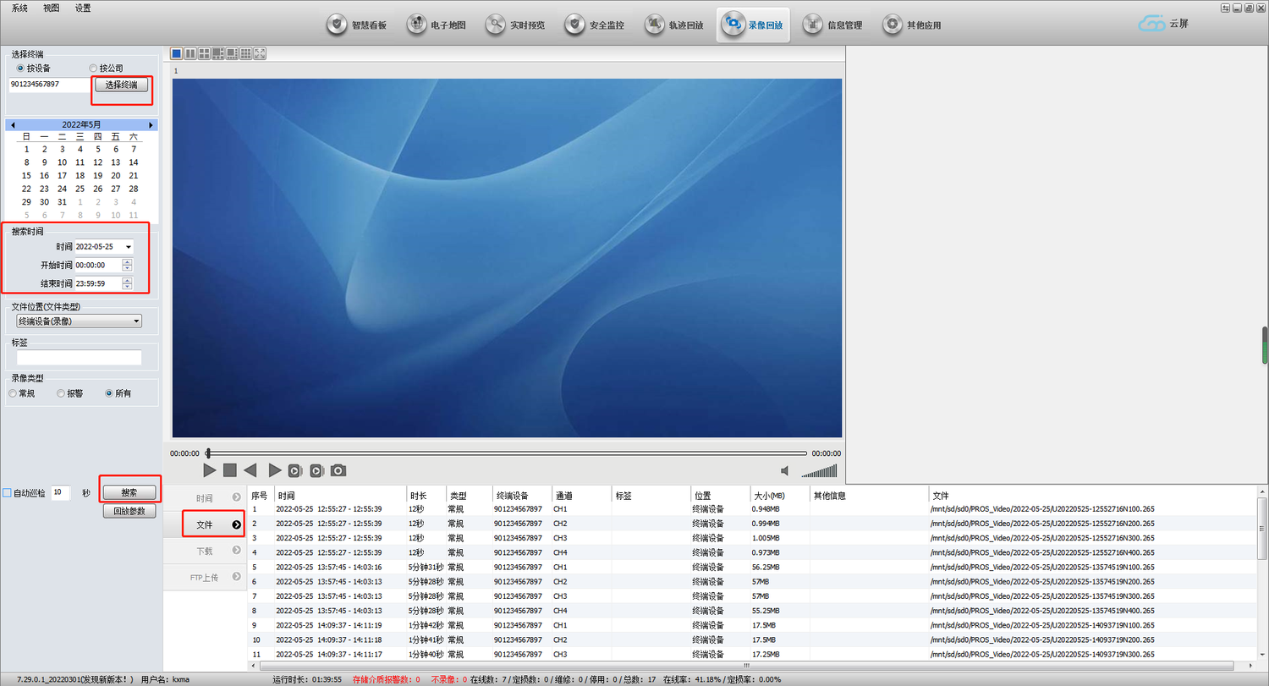Switch to 实时预览 live preview
Screen dimensions: 1269x686
pos(515,25)
